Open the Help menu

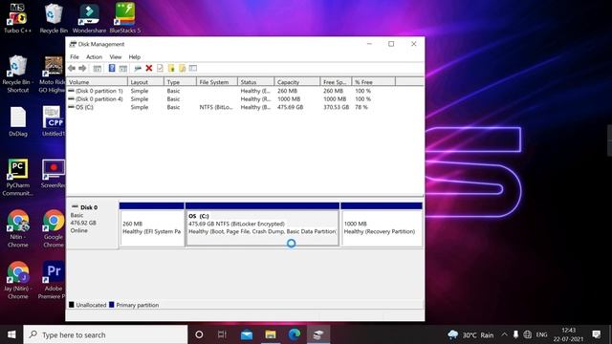(x=135, y=57)
